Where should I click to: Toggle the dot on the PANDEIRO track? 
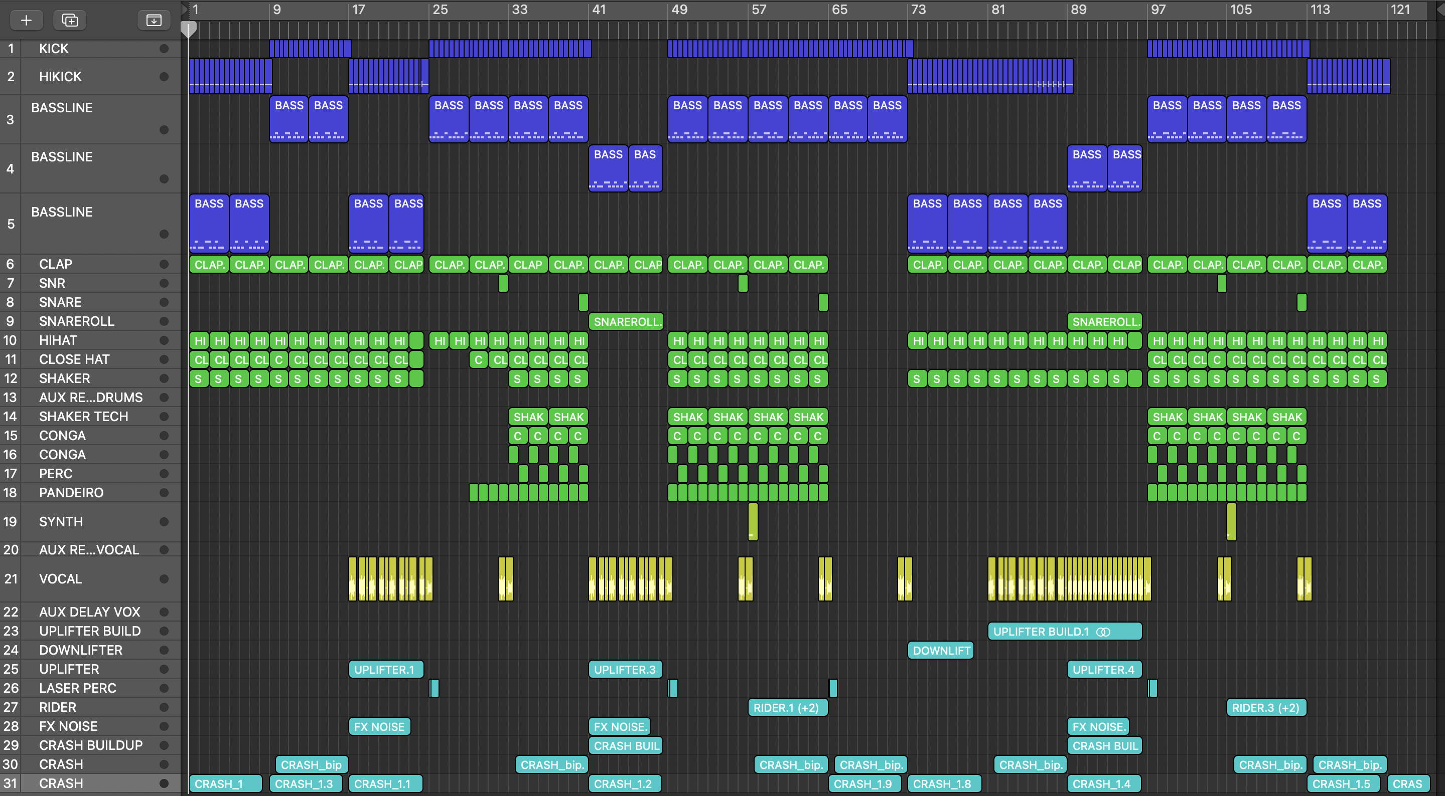coord(164,493)
